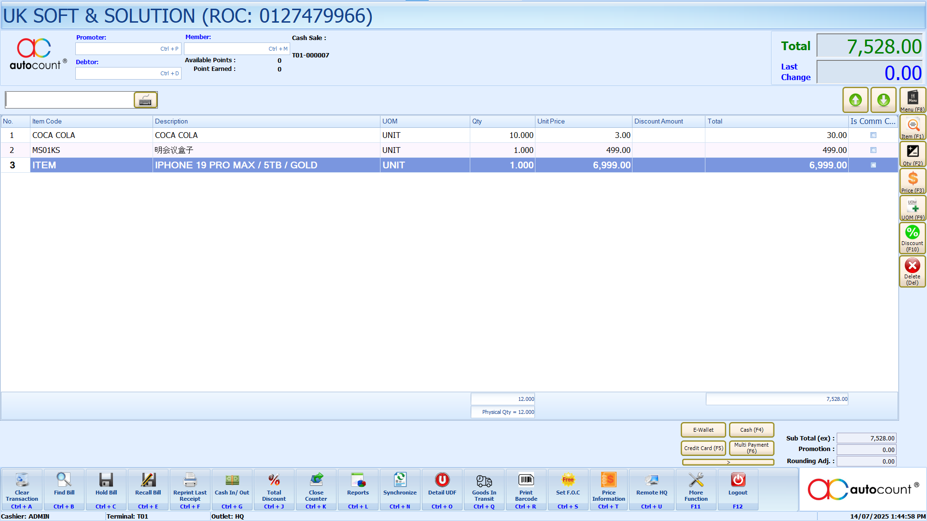Toggle Is Comm checkbox for COCA COLA row

(873, 135)
